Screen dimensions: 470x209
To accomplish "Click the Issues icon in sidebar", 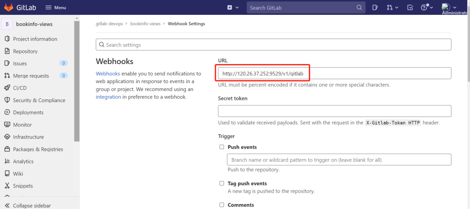I will (7, 63).
